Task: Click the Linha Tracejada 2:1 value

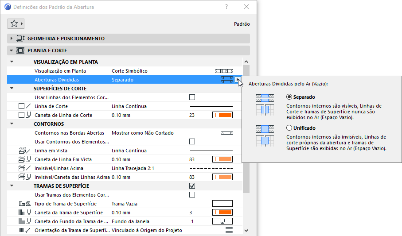Action: click(133, 168)
